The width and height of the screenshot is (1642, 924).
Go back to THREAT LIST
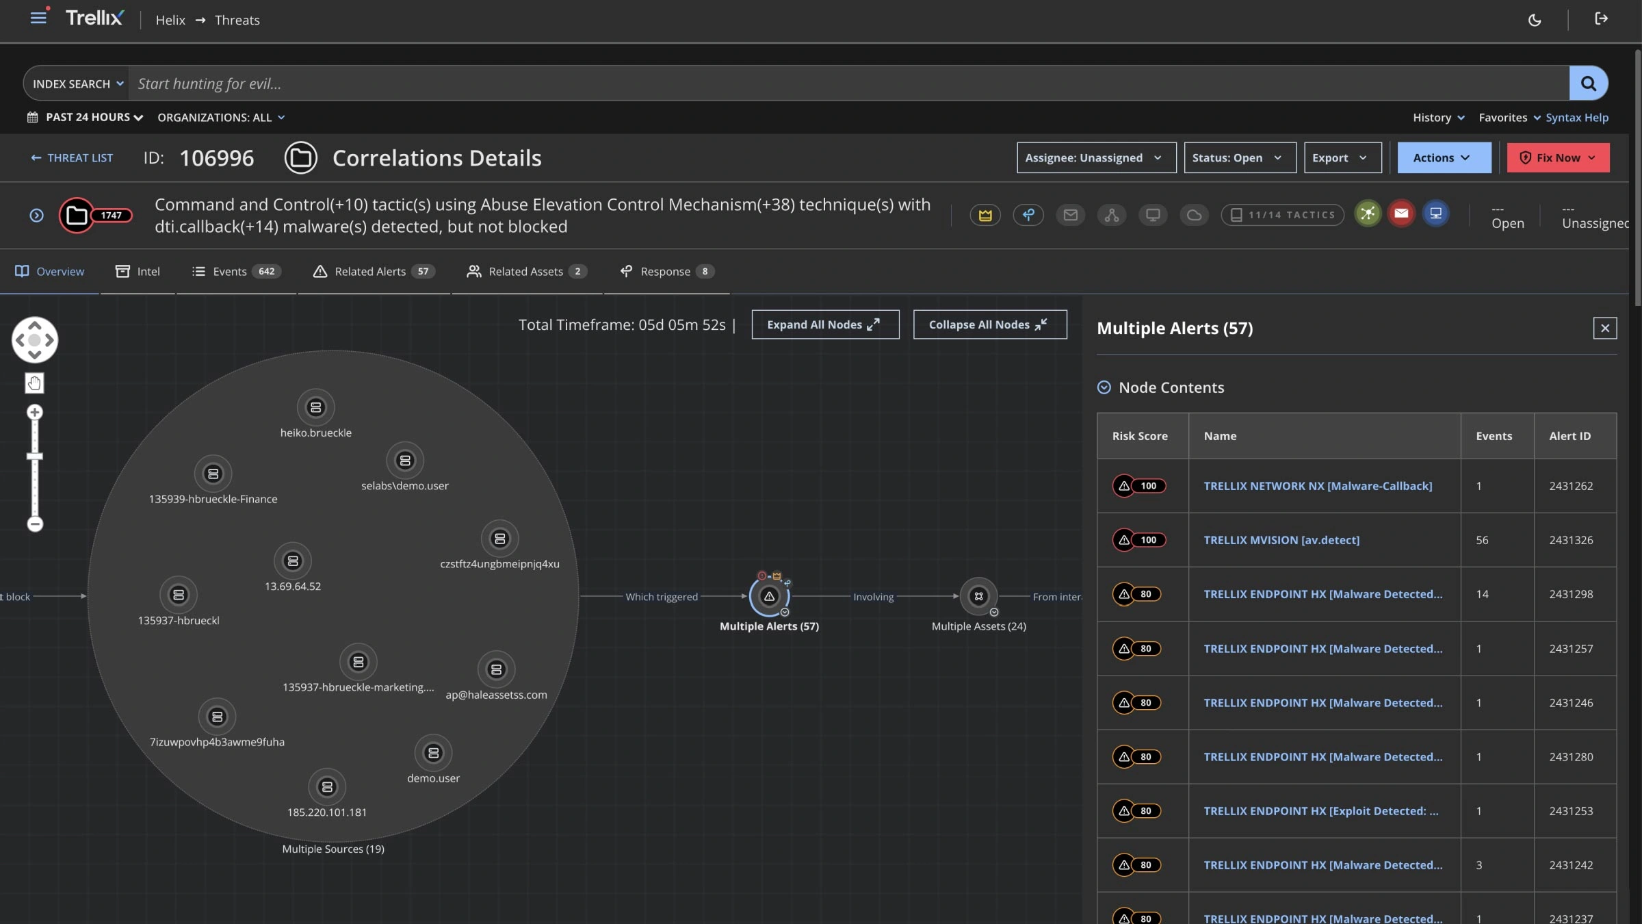(72, 157)
